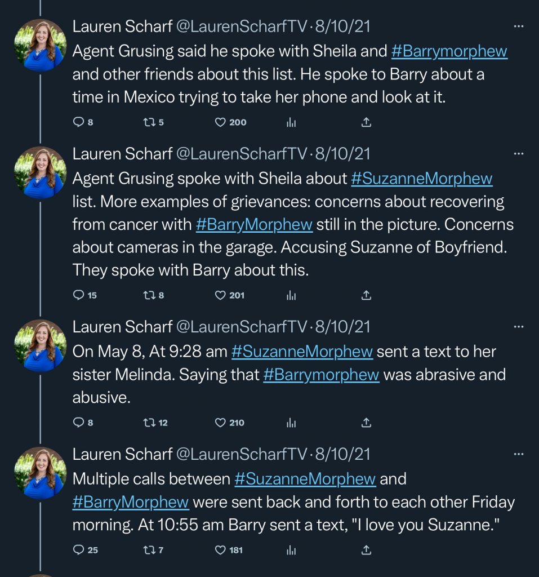Reply to the 'I love you Suzanne' tweet
Viewport: 539px width, 577px height.
click(79, 549)
